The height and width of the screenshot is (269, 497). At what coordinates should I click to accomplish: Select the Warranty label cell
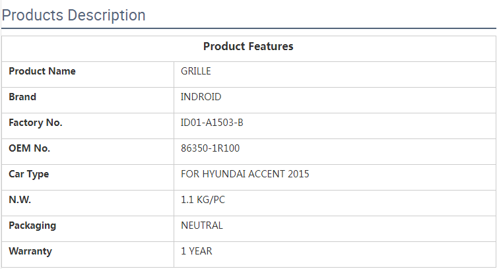click(30, 251)
